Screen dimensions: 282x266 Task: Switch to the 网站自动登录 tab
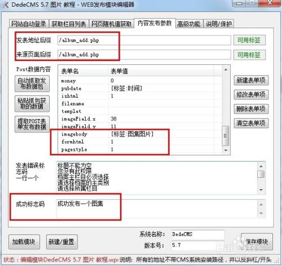29,24
